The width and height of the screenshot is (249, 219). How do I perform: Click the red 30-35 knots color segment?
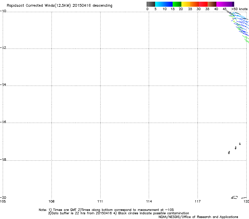pyautogui.click(x=203, y=4)
